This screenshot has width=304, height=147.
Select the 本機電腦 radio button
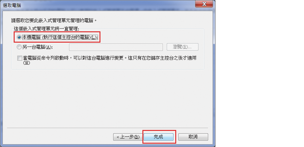(19, 37)
